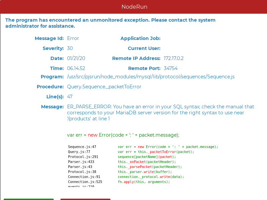Select the Severity value 30
Screen dimensions: 267x200
[x=70, y=48]
